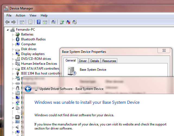Expand the IDE ATA/ATAPI controllers category
The width and height of the screenshot is (174, 136).
[13, 69]
